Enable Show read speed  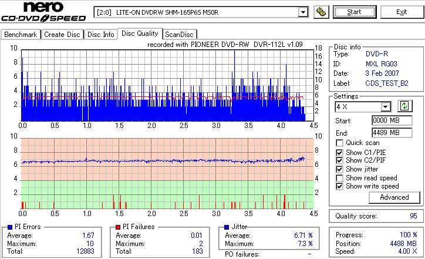tap(339, 178)
